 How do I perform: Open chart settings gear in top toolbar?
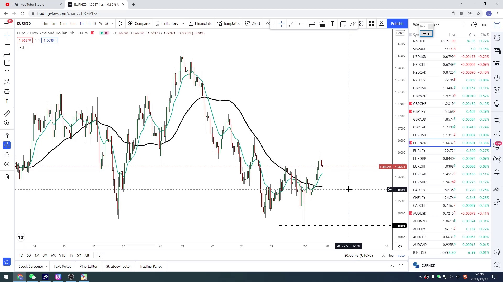(361, 23)
